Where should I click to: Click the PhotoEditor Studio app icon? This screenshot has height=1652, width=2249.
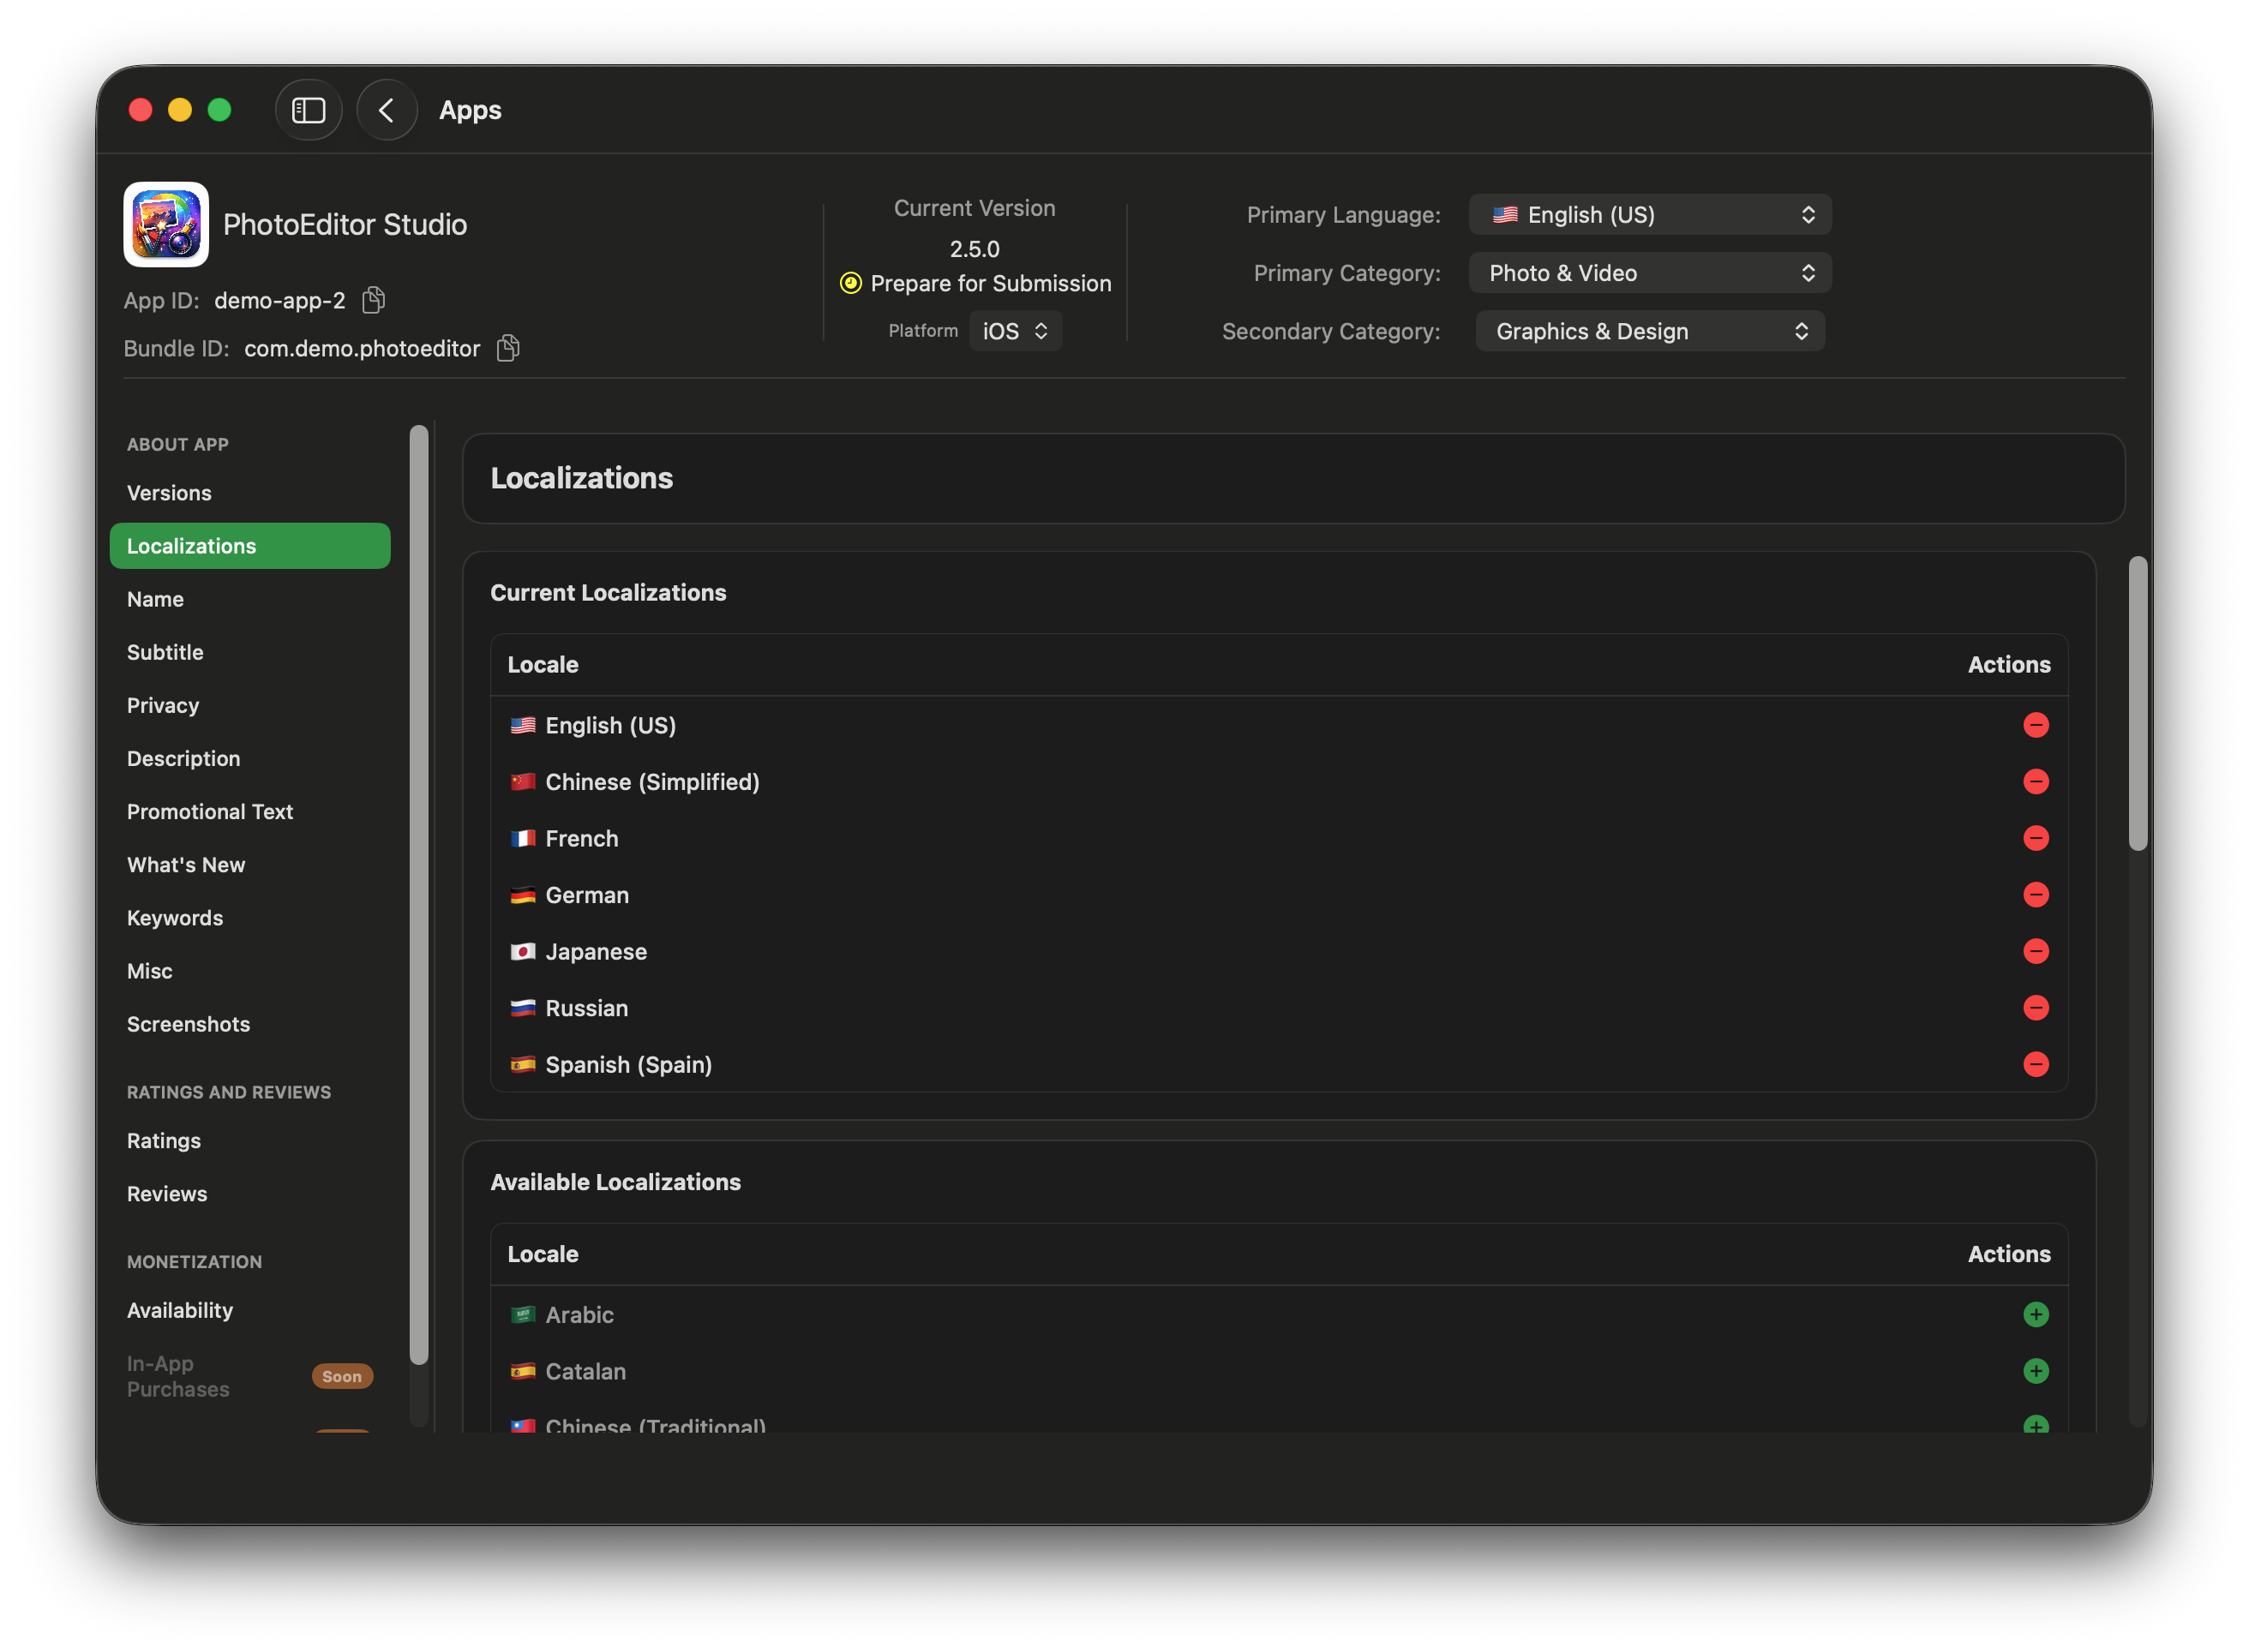tap(165, 224)
